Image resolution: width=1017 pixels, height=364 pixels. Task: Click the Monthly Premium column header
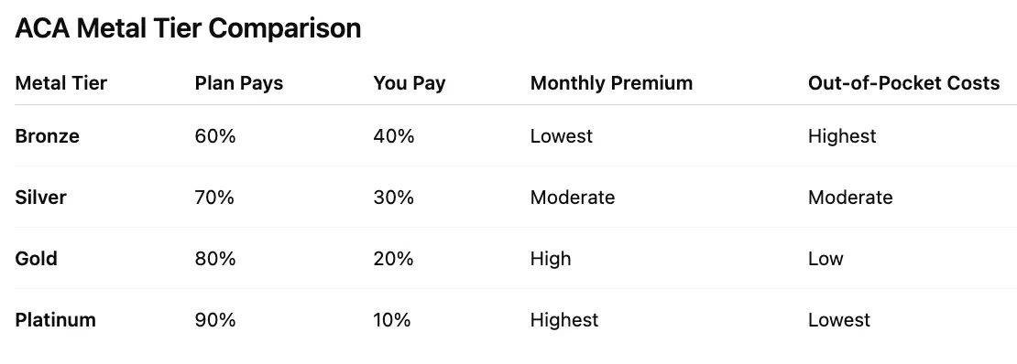tap(612, 83)
